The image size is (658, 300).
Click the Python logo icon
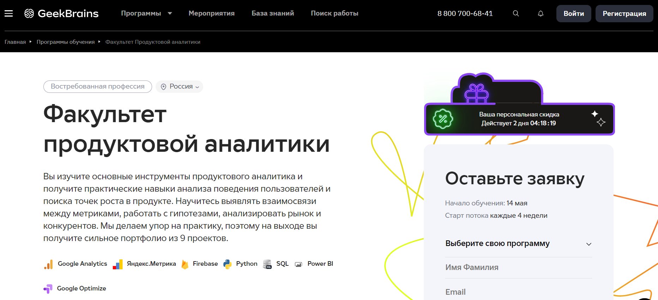[x=228, y=264]
